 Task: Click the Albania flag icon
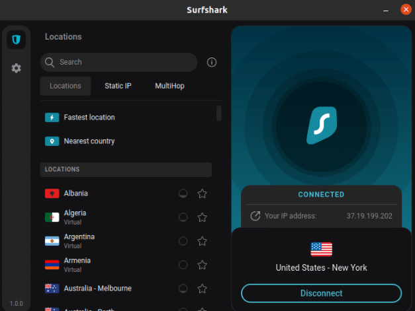tap(52, 193)
